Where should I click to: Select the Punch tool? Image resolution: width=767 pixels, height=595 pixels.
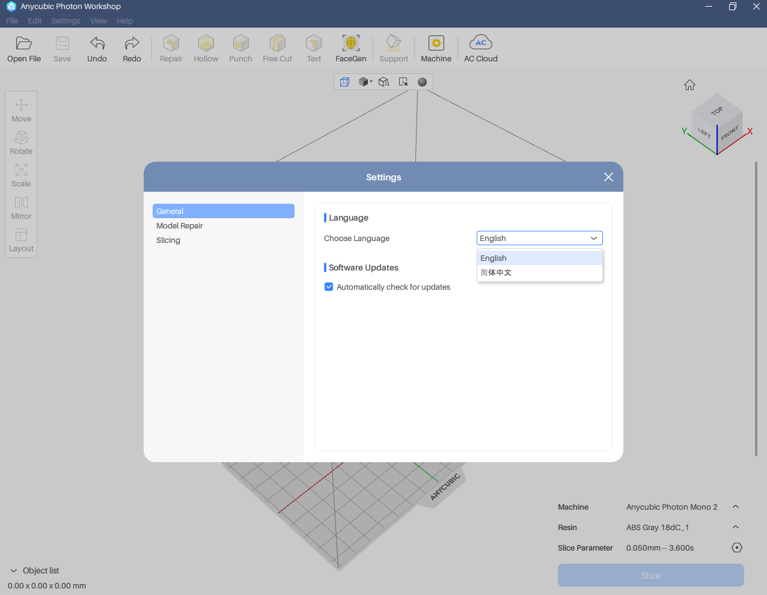click(x=240, y=49)
